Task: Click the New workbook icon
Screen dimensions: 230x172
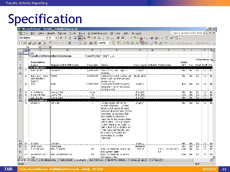Action: (x=21, y=43)
